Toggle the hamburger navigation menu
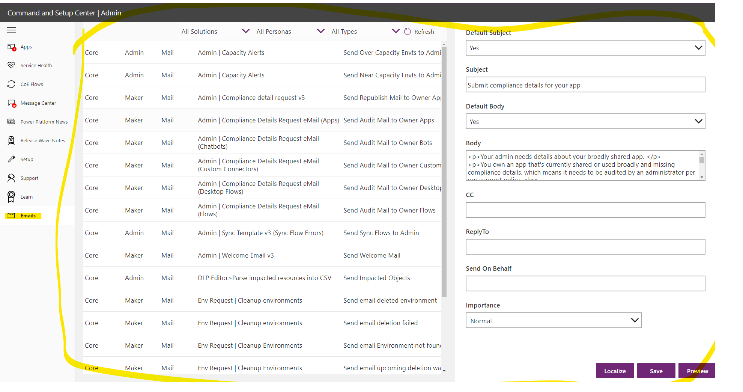The height and width of the screenshot is (392, 743). [11, 30]
